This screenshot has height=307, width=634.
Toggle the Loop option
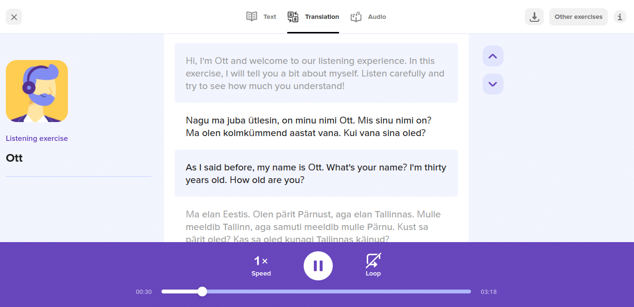[x=373, y=265]
